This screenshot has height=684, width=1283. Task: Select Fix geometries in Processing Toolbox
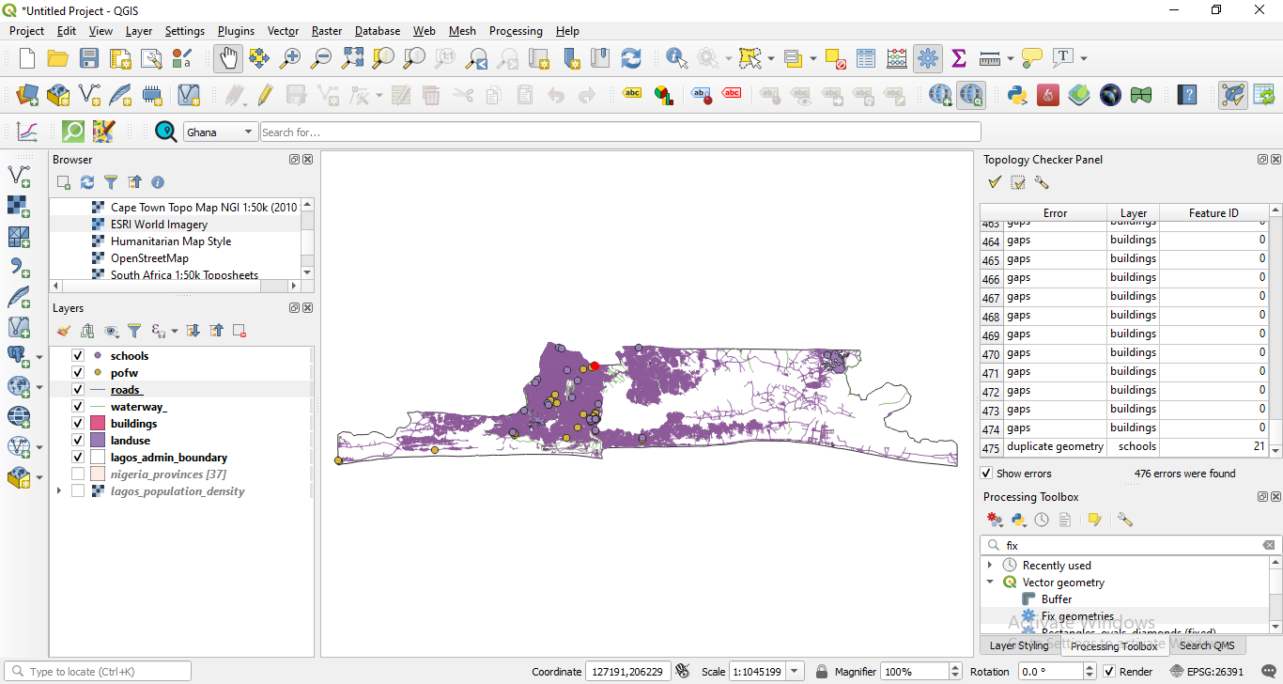point(1077,616)
